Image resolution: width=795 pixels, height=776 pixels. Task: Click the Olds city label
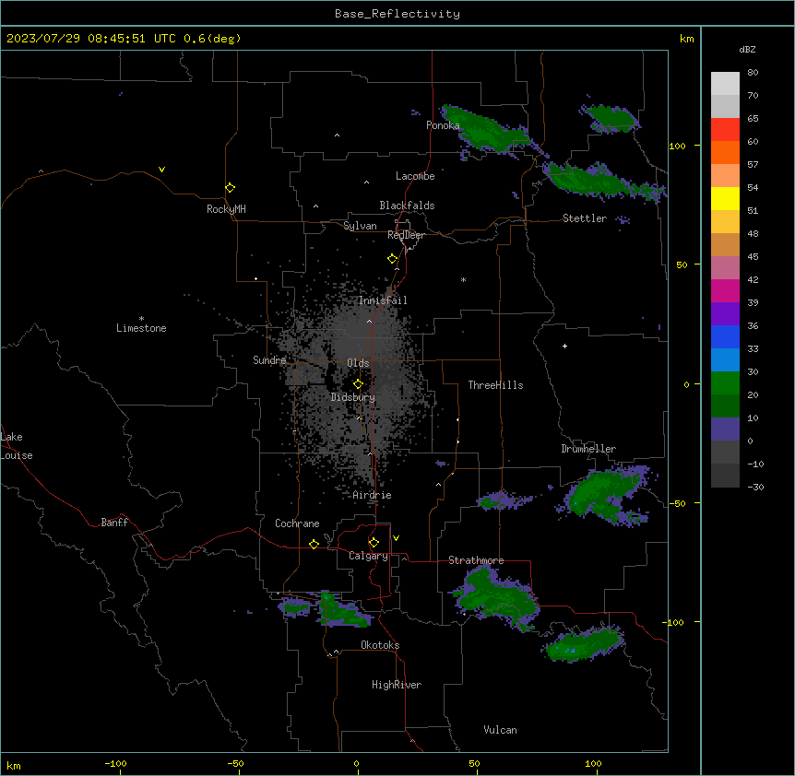(358, 363)
